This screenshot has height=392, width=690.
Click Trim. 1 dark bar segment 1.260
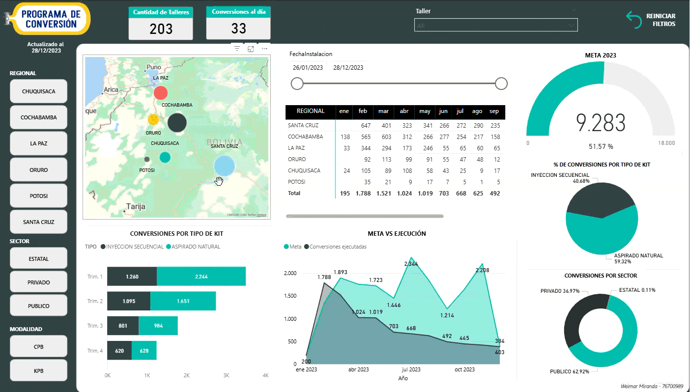tap(132, 277)
